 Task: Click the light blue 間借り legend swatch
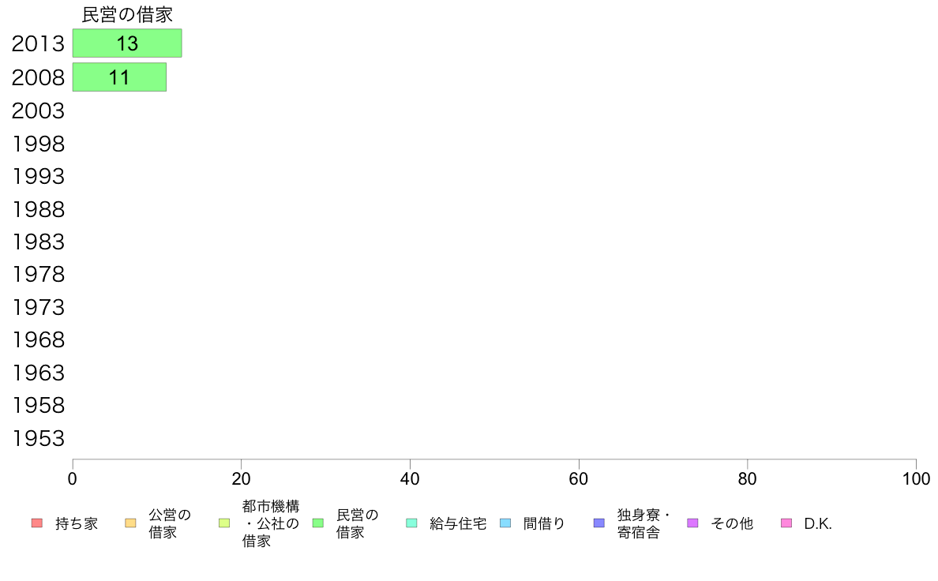tap(505, 523)
